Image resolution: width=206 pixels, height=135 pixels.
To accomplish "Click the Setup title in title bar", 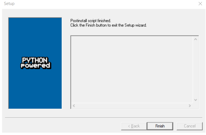I will click(9, 4).
